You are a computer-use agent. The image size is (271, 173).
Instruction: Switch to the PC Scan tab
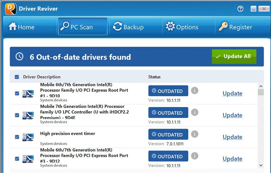click(82, 27)
